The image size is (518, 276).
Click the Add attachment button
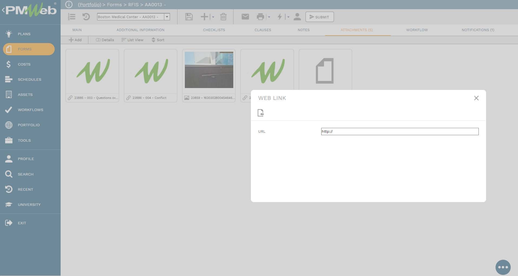point(75,40)
